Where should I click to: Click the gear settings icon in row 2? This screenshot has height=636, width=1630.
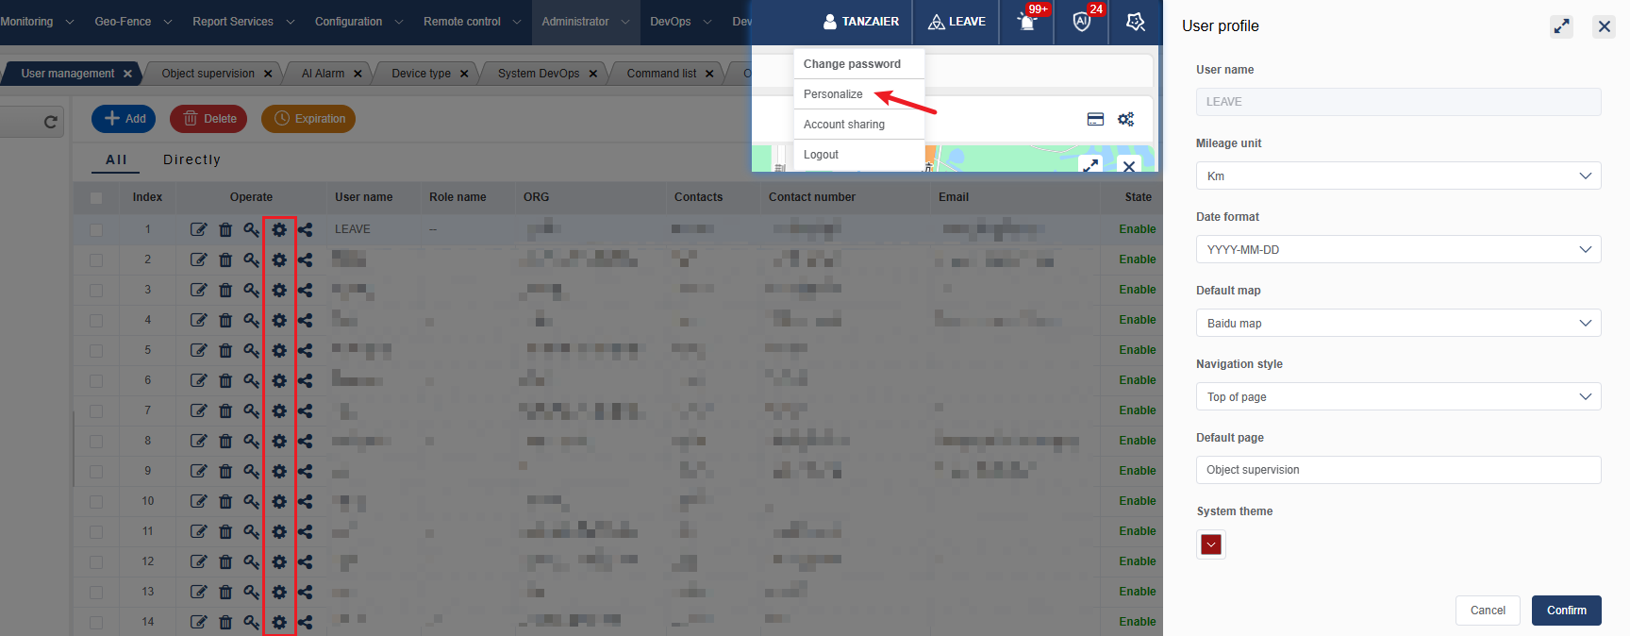(279, 259)
